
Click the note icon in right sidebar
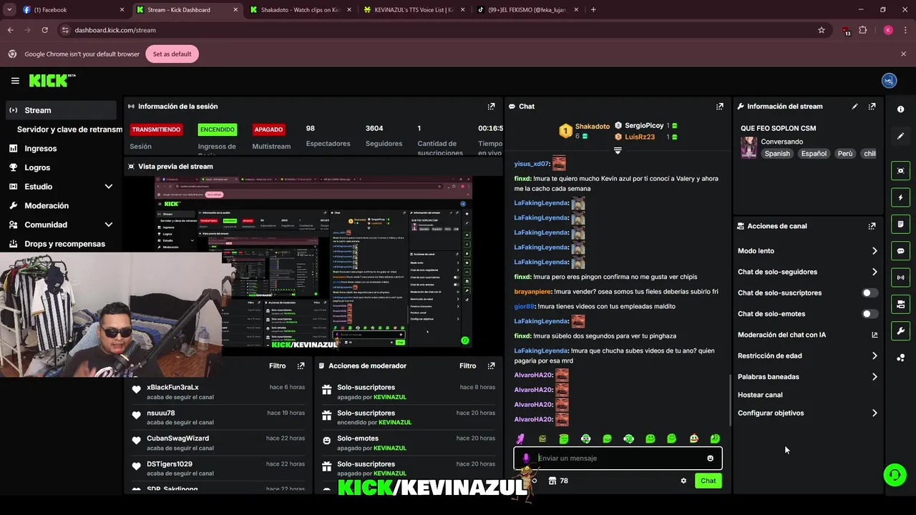coord(900,224)
